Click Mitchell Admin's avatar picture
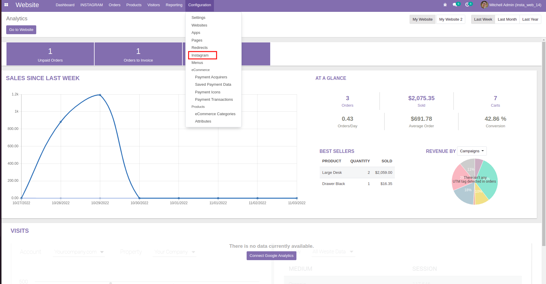Image resolution: width=546 pixels, height=284 pixels. 484,5
